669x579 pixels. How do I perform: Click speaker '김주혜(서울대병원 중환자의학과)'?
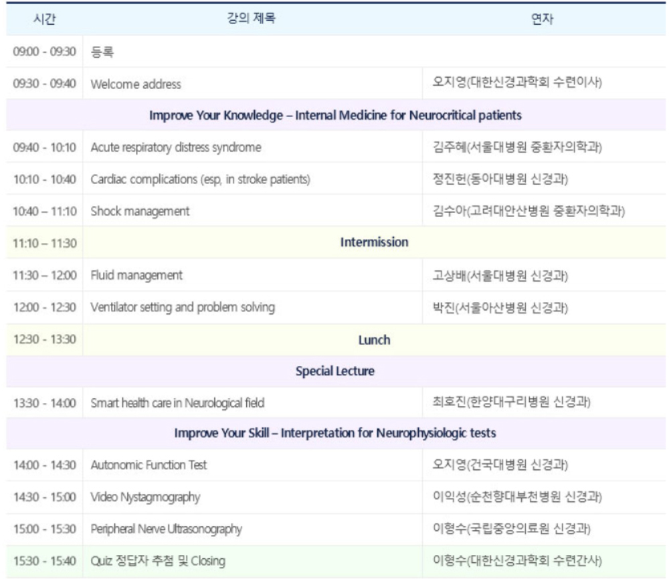(517, 147)
